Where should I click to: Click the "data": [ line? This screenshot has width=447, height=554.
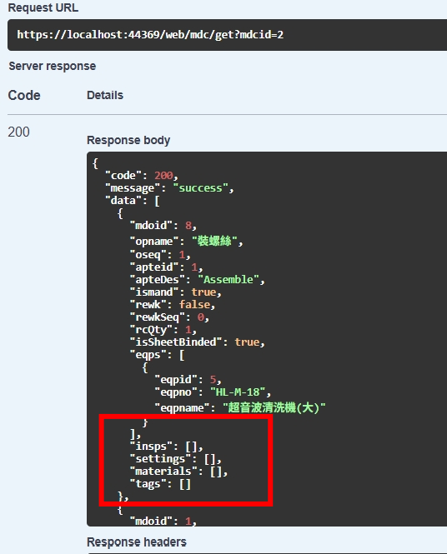[x=133, y=201]
